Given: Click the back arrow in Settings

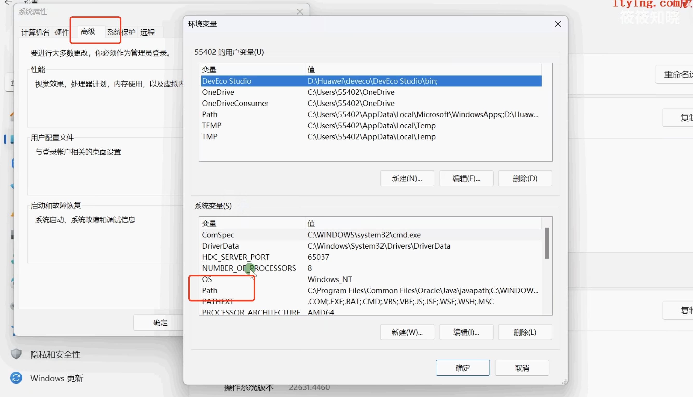Looking at the screenshot, I should pyautogui.click(x=8, y=2).
